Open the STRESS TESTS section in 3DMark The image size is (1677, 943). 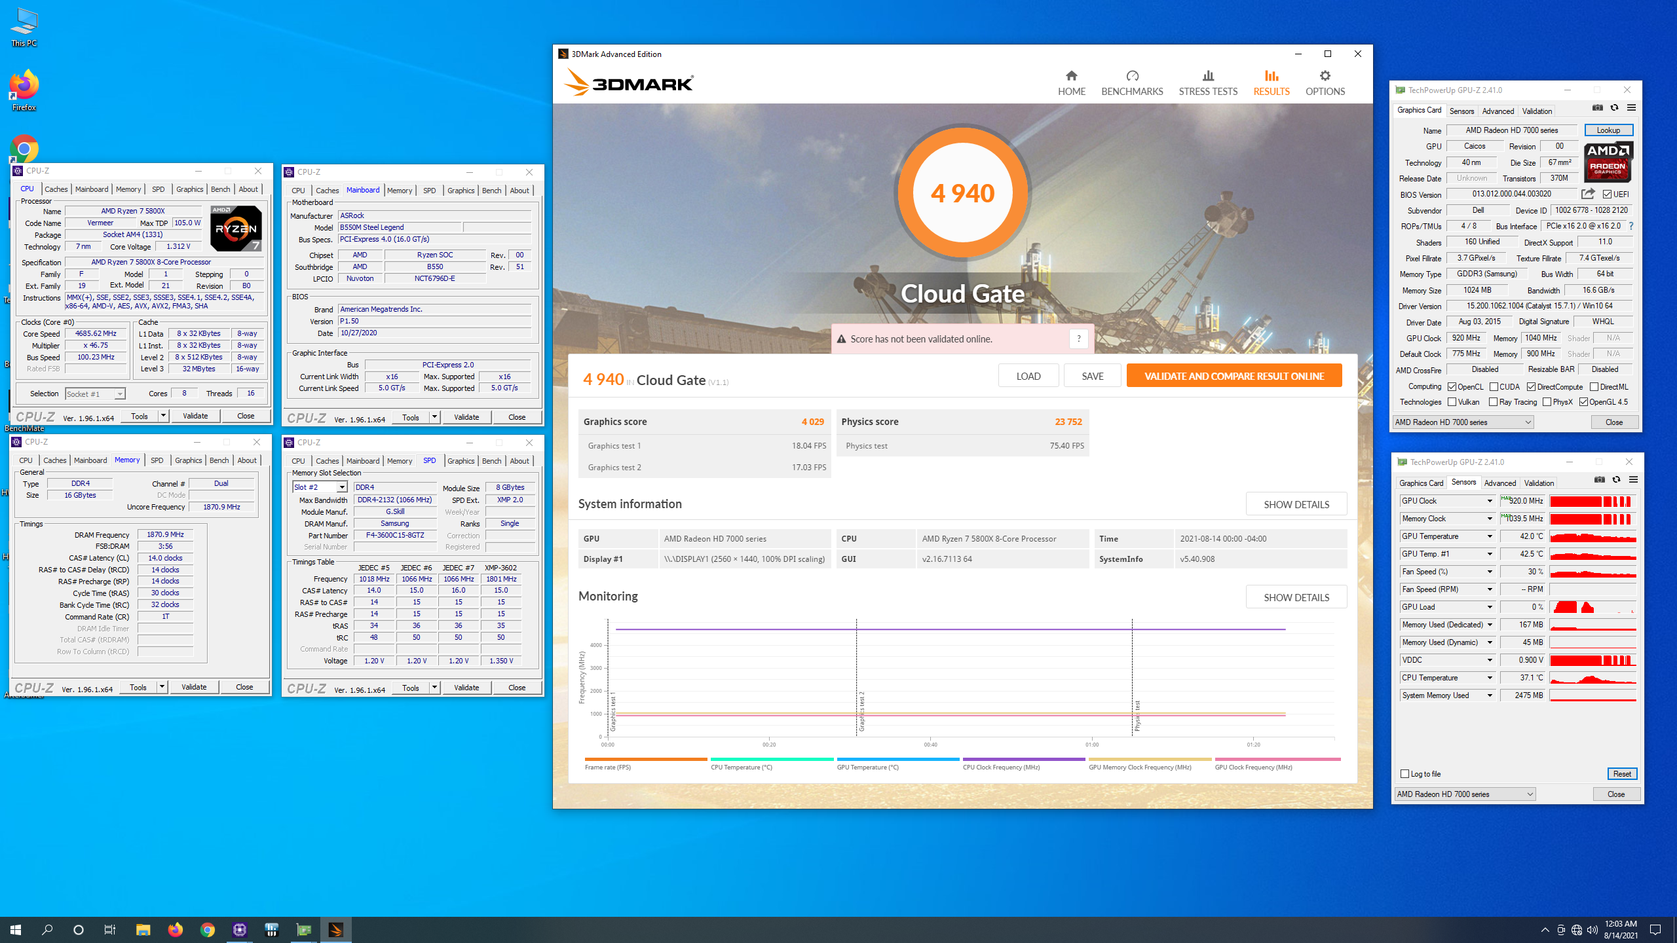click(x=1208, y=83)
